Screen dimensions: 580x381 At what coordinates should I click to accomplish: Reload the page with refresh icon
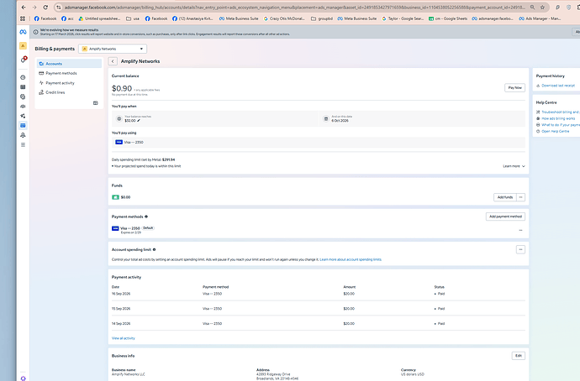pos(45,8)
